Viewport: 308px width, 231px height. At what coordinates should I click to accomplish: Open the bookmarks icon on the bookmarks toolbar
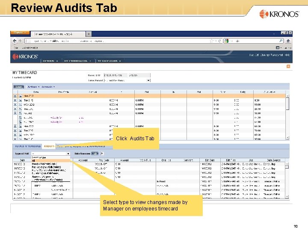coord(278,47)
